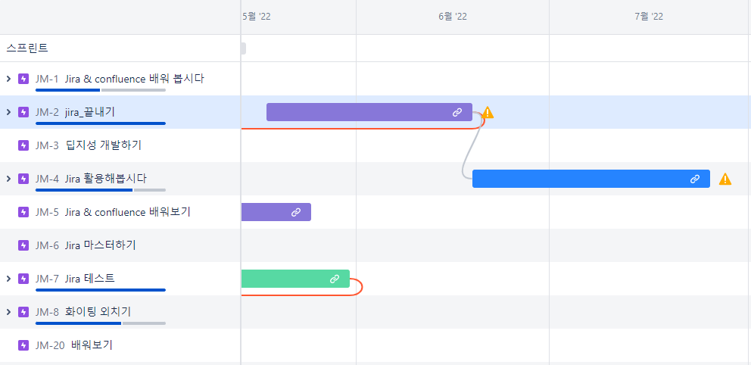Click 'Jira & confluence 배워보기' epic title
Image resolution: width=751 pixels, height=365 pixels.
(128, 212)
